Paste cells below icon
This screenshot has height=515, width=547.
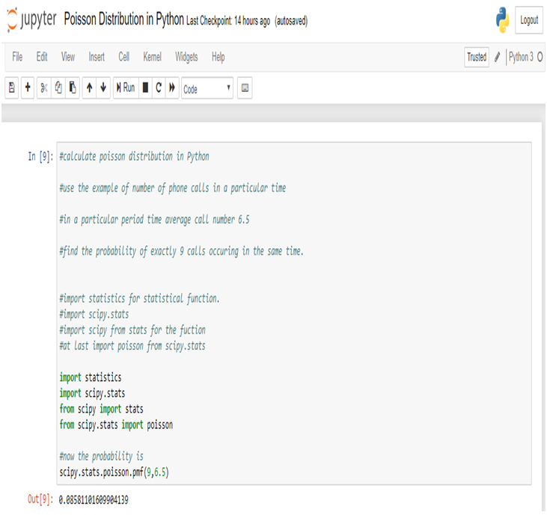pyautogui.click(x=73, y=87)
